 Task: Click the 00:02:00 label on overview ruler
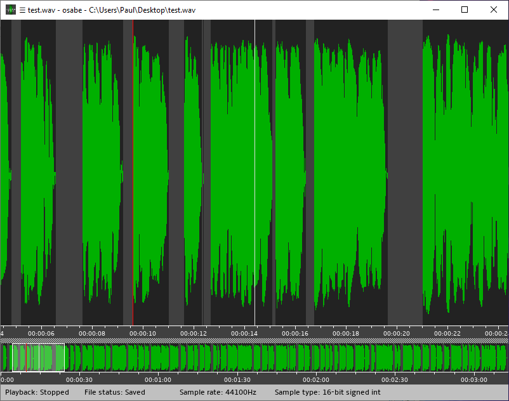coord(316,380)
